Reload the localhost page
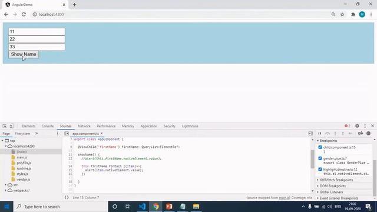The height and width of the screenshot is (212, 377). coord(24,14)
